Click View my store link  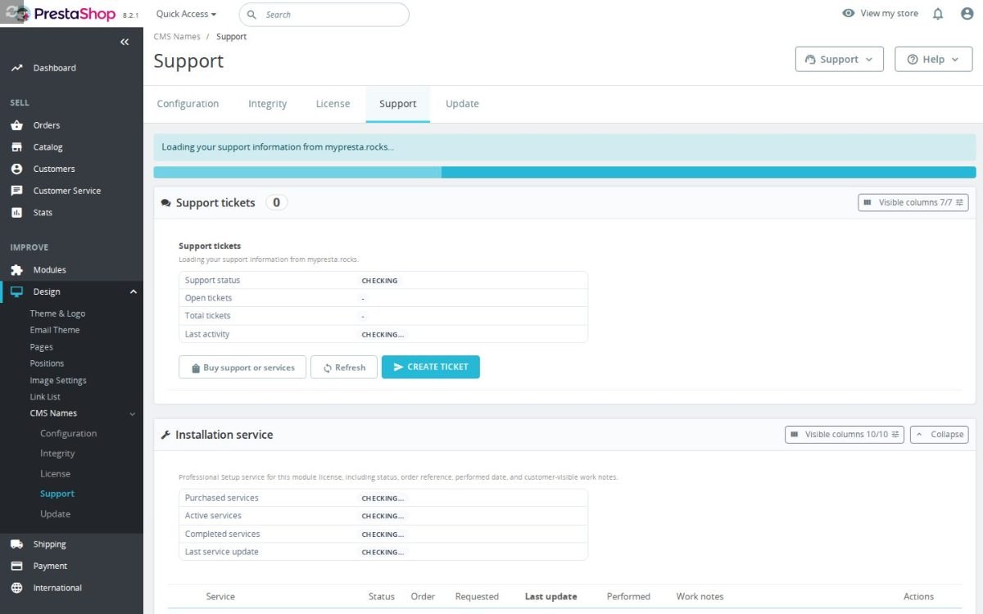[x=890, y=13]
